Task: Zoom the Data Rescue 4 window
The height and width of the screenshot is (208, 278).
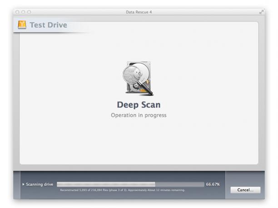Action: pos(29,12)
